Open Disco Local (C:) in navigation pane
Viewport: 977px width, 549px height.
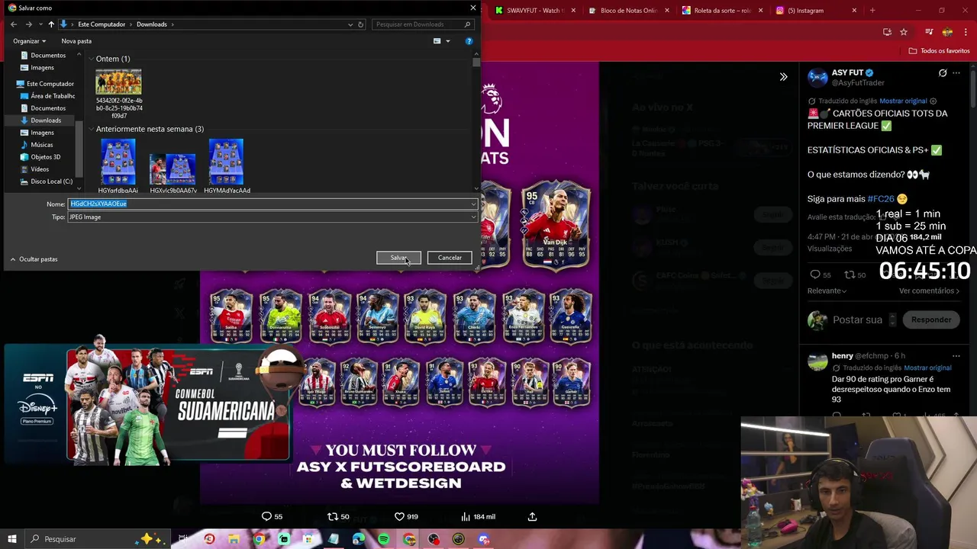(x=46, y=181)
